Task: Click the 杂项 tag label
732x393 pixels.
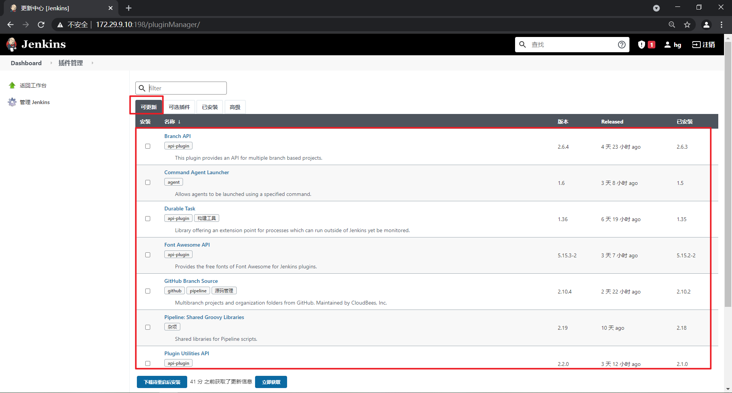Action: coord(172,327)
